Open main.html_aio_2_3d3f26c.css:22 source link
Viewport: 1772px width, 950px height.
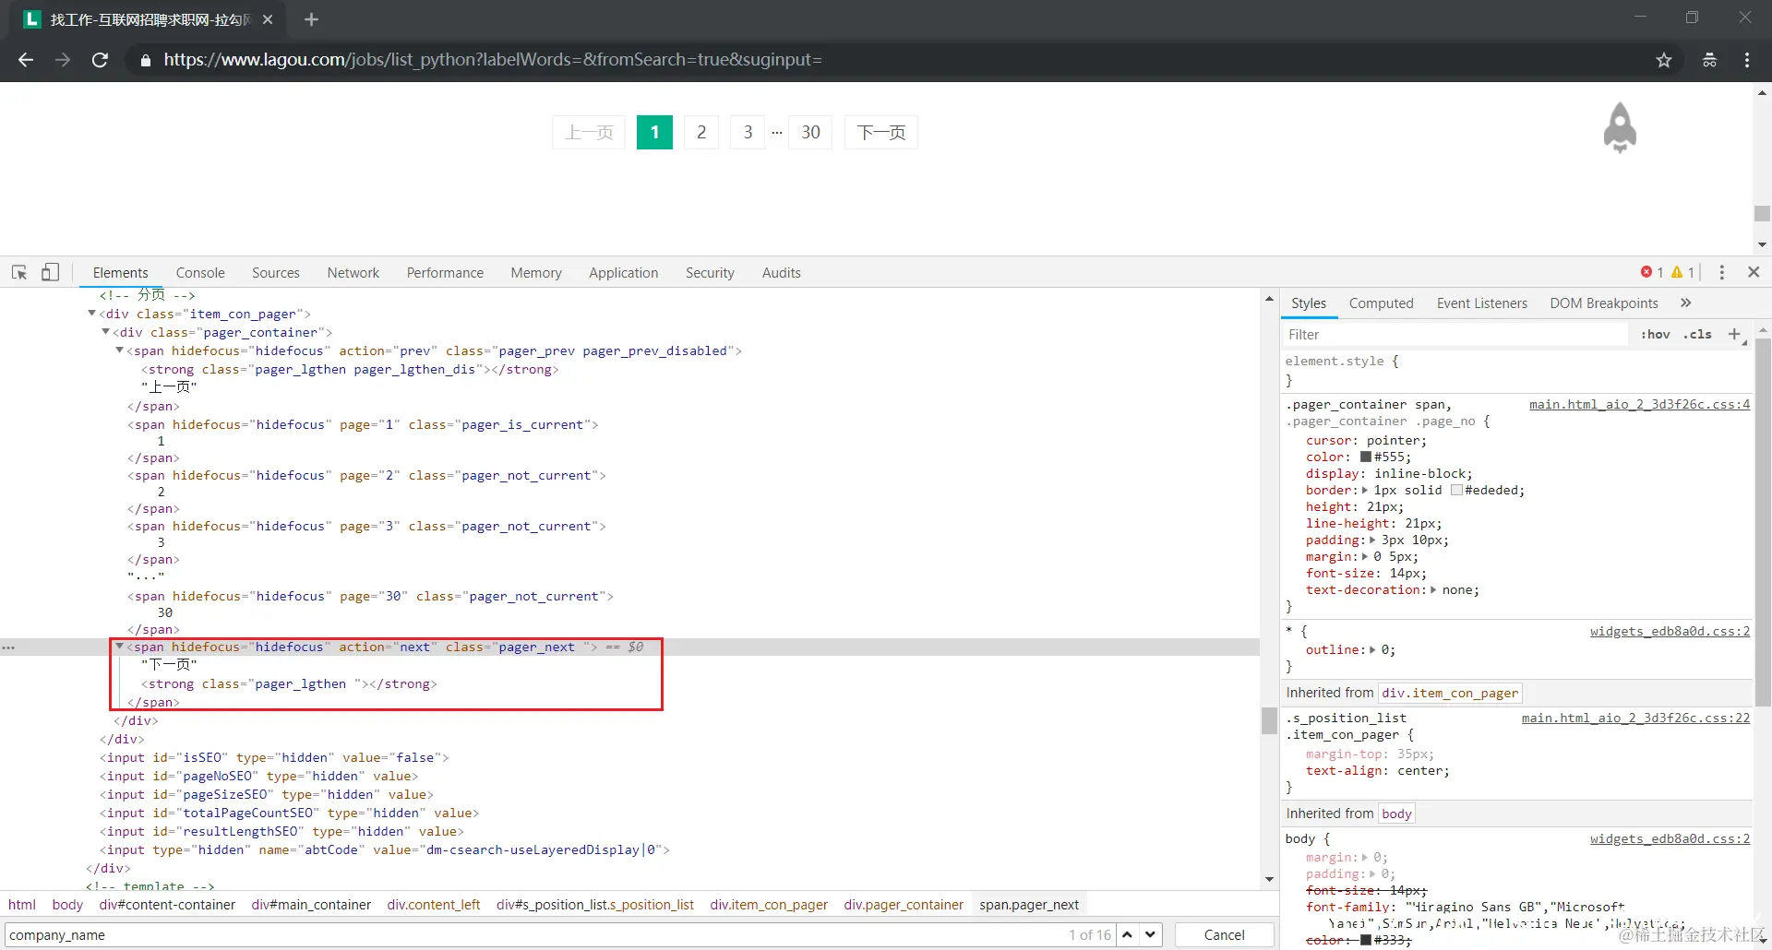(1635, 718)
